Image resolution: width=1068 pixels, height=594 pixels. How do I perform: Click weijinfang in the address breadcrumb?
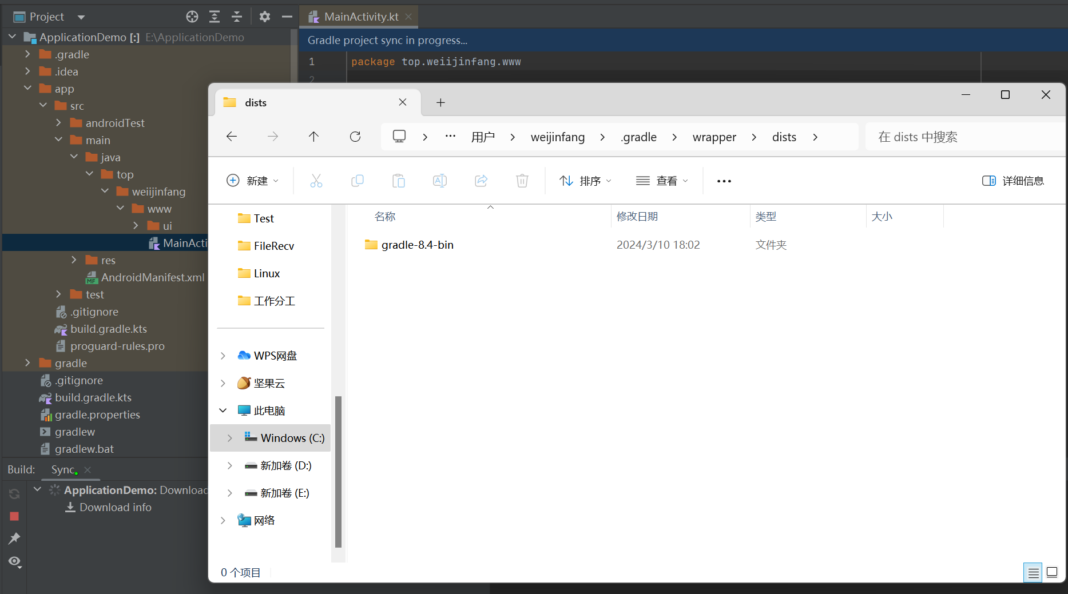pos(558,137)
